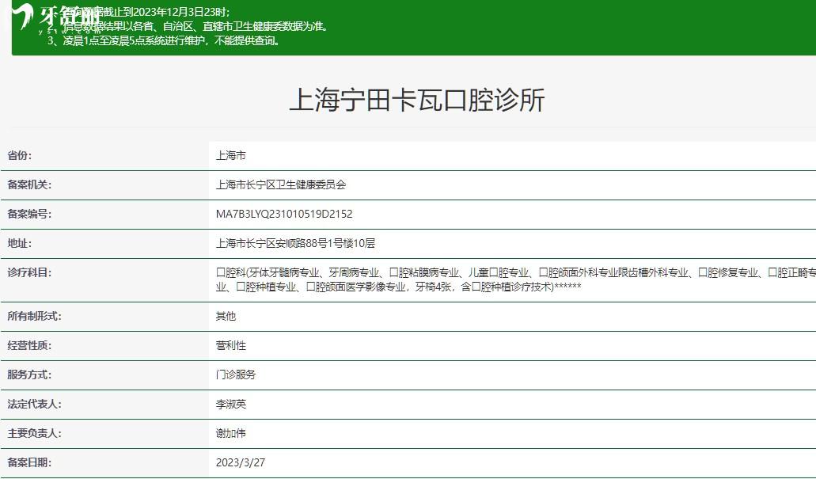
Task: Select the main person-in-charge name value
Action: 230,432
